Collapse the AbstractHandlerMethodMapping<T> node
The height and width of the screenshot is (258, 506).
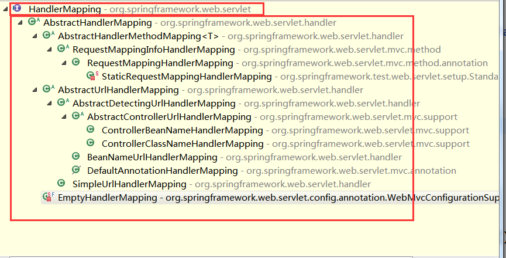35,36
